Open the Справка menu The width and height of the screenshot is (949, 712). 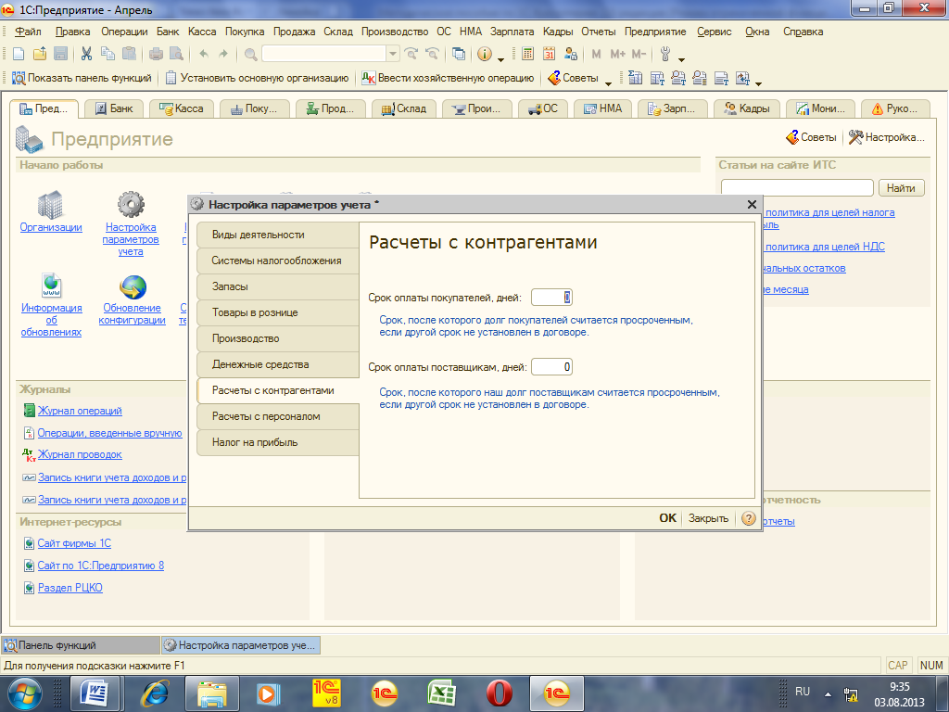tap(803, 32)
